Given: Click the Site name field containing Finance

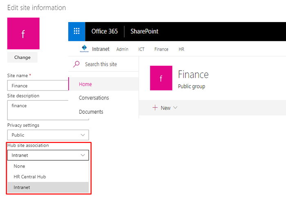Looking at the screenshot, I should [38, 85].
